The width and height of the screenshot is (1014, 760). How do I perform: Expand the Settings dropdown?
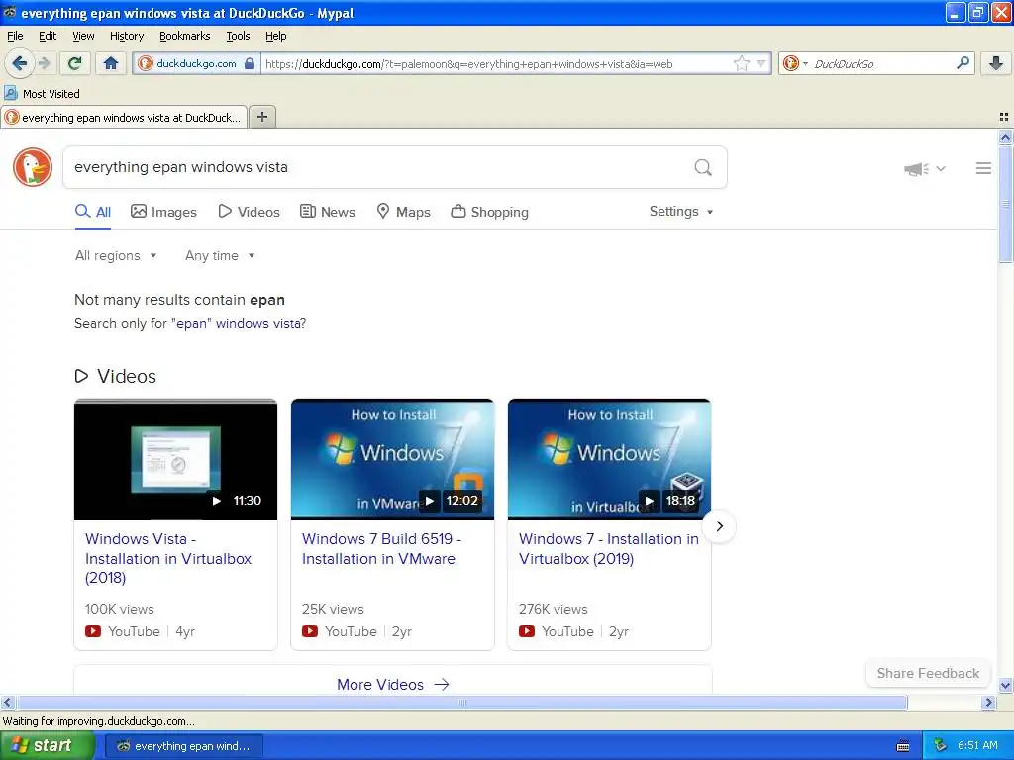[x=681, y=212]
